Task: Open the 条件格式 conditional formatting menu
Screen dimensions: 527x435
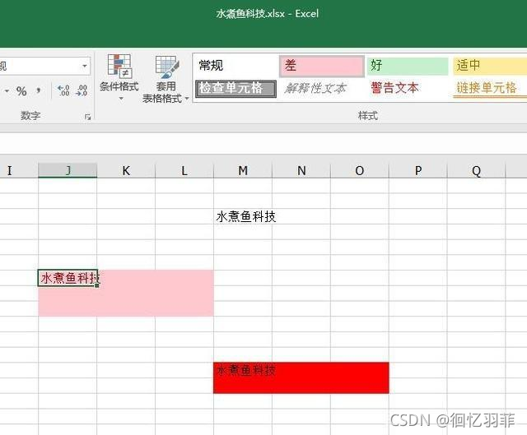Action: (x=119, y=76)
